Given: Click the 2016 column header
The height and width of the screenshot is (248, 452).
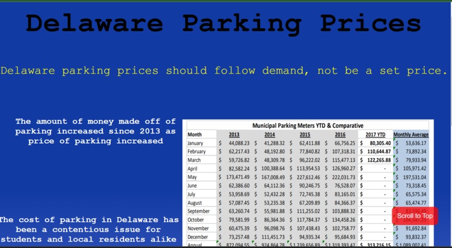Looking at the screenshot, I should [340, 135].
